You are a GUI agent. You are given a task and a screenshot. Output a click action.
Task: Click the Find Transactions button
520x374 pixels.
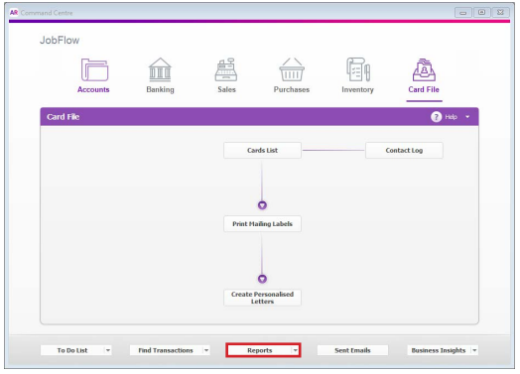point(166,350)
